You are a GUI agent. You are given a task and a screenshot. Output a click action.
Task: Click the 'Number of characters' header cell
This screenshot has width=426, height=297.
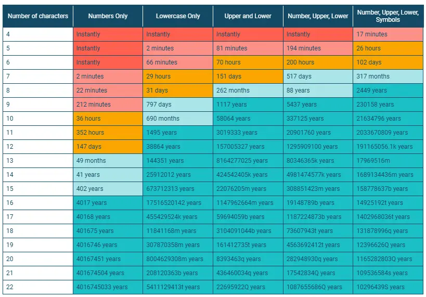click(x=38, y=16)
